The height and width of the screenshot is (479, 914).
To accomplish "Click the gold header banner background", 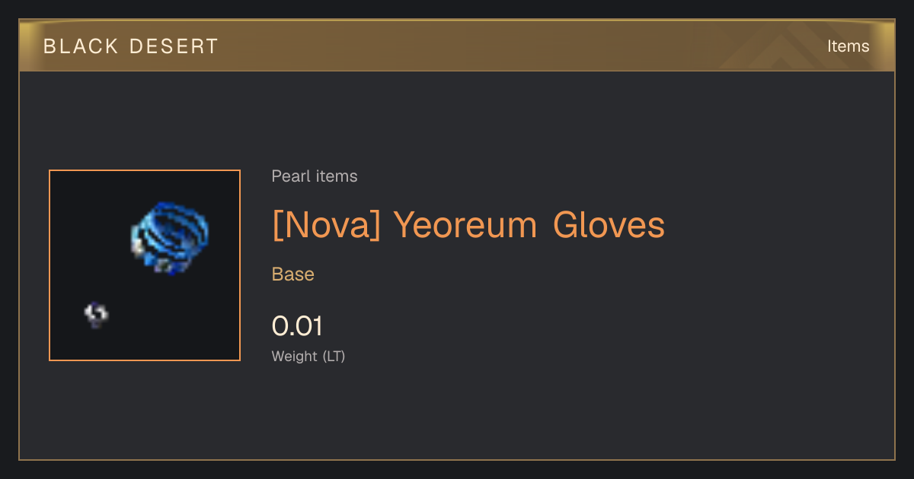I will [x=457, y=46].
